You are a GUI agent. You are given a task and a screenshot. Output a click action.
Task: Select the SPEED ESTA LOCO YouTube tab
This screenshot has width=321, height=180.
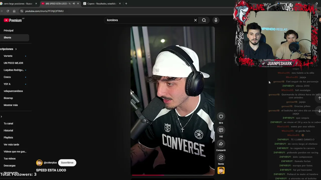pyautogui.click(x=60, y=3)
